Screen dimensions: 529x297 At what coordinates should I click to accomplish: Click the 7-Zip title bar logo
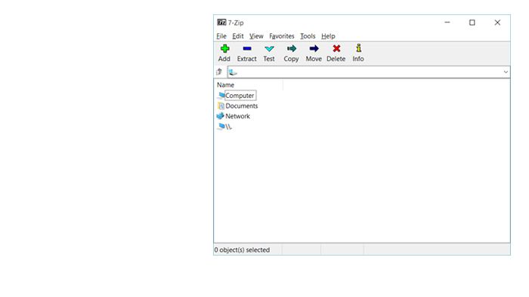coord(221,23)
